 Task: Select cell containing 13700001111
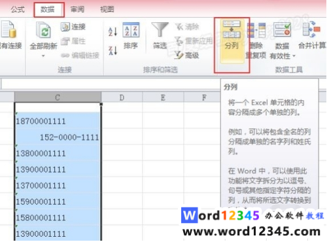(58, 184)
